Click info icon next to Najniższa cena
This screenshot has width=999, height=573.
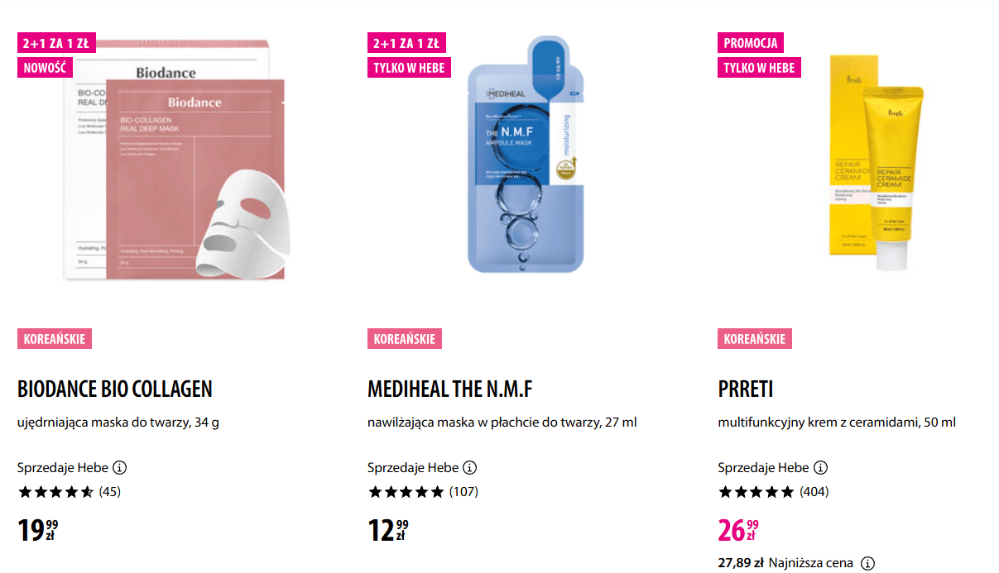click(867, 563)
